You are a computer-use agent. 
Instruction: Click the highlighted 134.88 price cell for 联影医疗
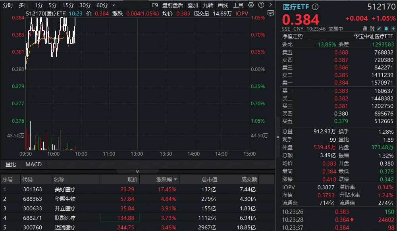point(120,218)
